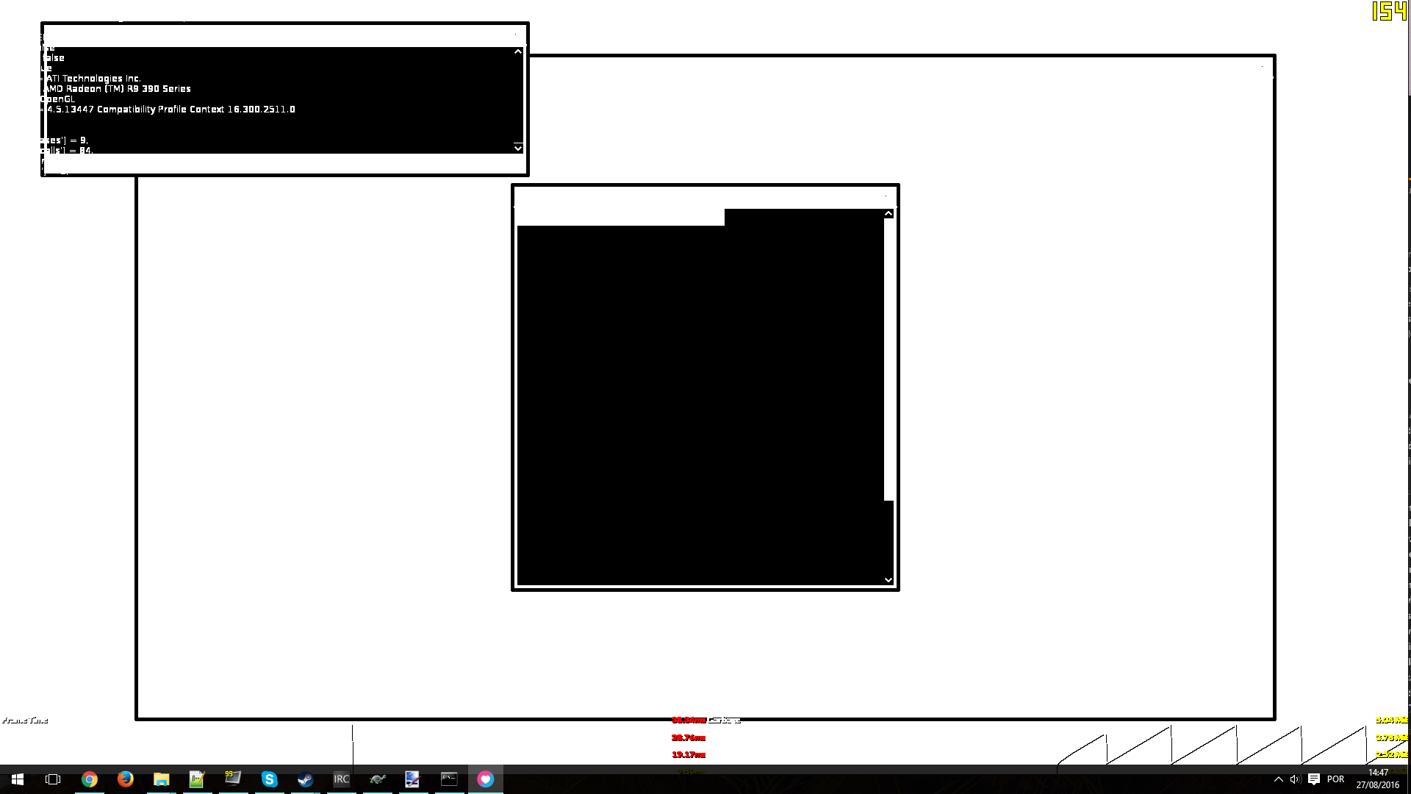This screenshot has height=794, width=1411.
Task: Click the terminal/console icon in taskbar
Action: pos(449,779)
